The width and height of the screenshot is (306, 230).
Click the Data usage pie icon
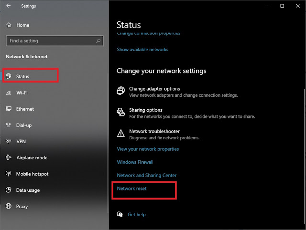coord(9,190)
